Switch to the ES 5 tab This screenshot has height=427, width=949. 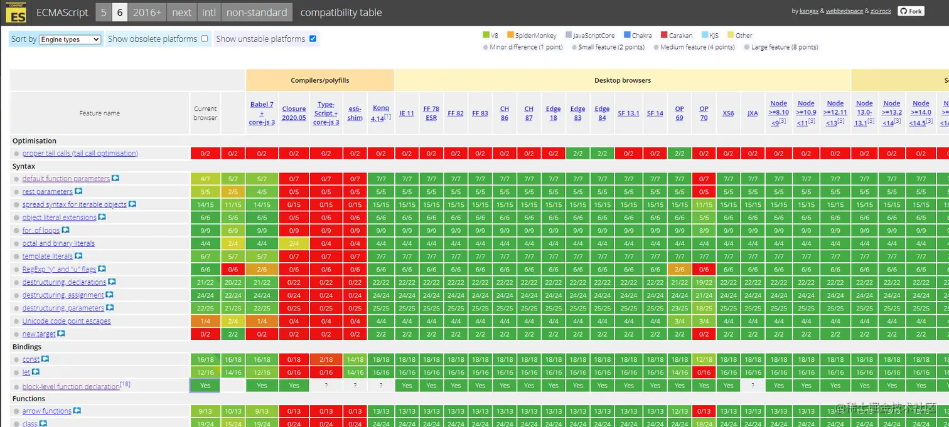[104, 13]
